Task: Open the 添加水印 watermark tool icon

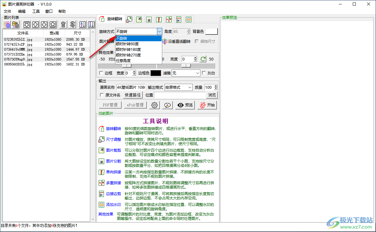Action: (x=189, y=19)
